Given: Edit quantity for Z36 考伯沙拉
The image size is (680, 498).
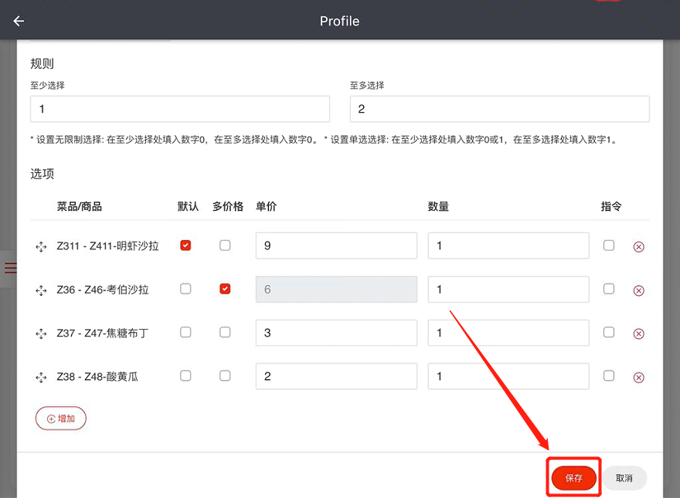Looking at the screenshot, I should pyautogui.click(x=508, y=289).
